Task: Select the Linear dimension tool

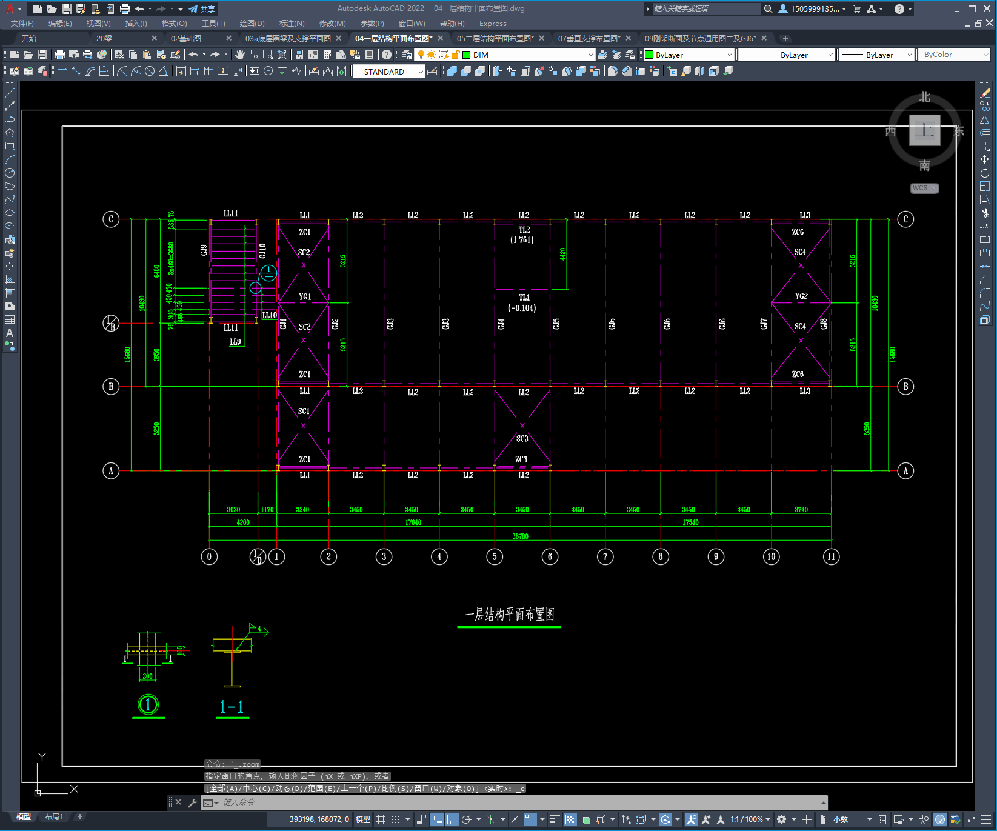Action: point(62,71)
